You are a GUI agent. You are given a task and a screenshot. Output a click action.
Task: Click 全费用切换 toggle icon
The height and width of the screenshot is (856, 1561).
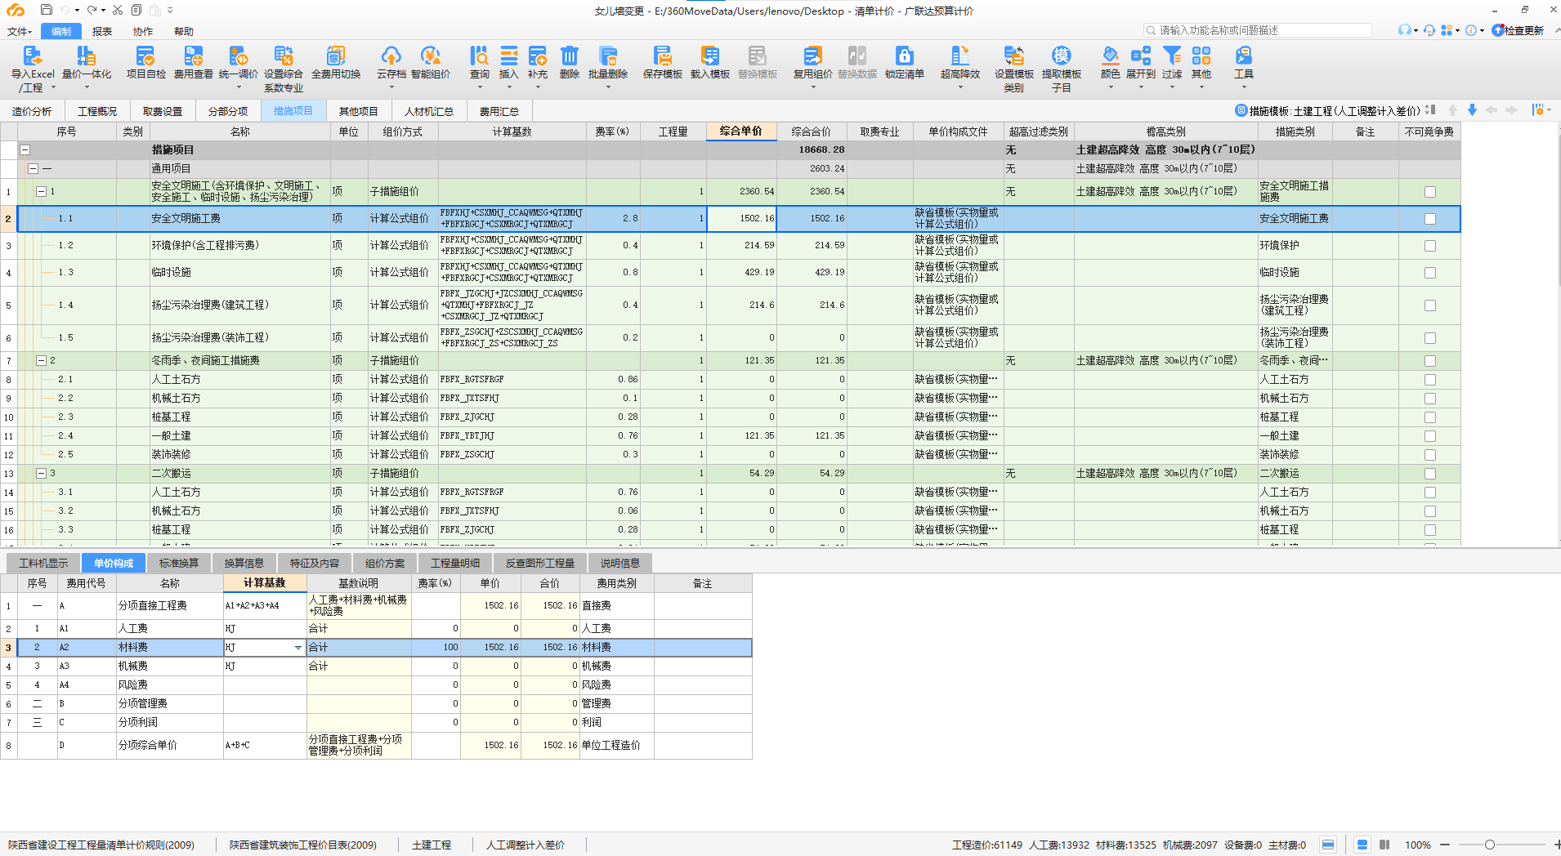[x=336, y=56]
